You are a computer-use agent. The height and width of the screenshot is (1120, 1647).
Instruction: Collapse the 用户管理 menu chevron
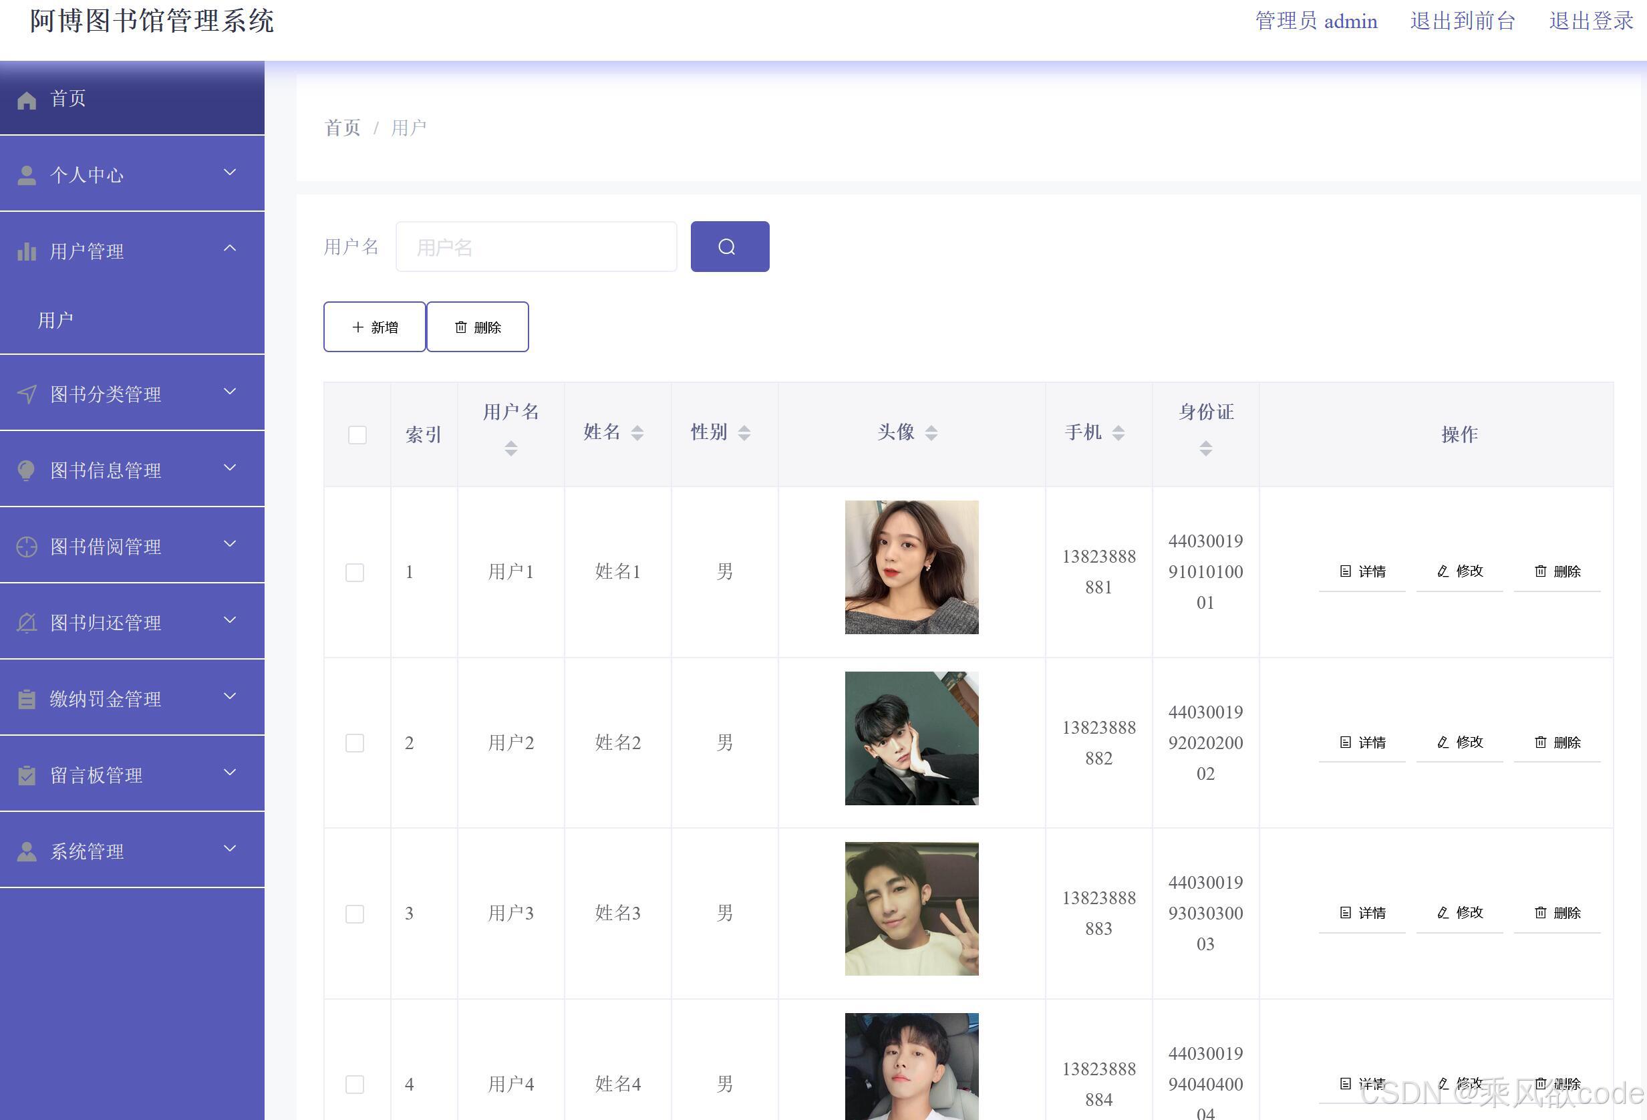[230, 248]
